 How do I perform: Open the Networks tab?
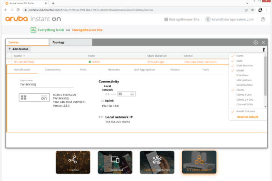(x=114, y=70)
